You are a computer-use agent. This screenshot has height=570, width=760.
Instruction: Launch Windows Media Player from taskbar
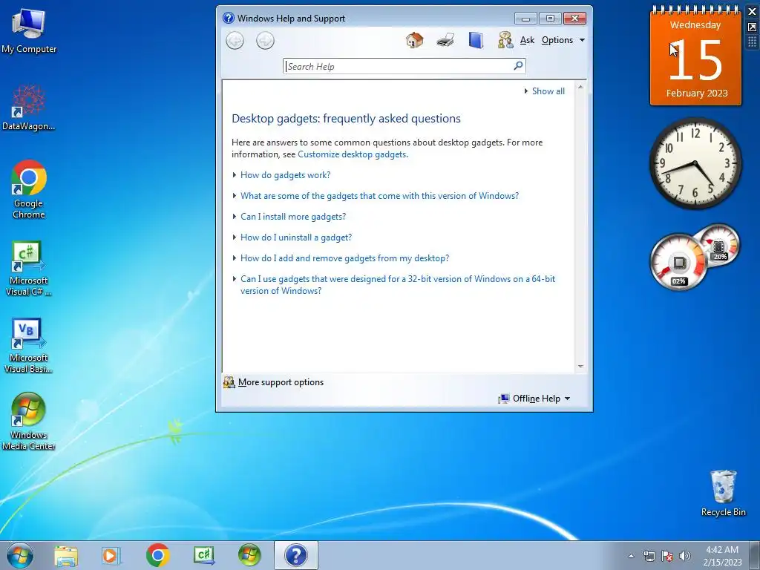(x=111, y=555)
